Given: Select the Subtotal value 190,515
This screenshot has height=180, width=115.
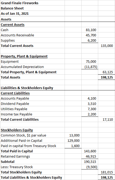Looking at the screenshot, I should click(90, 162).
